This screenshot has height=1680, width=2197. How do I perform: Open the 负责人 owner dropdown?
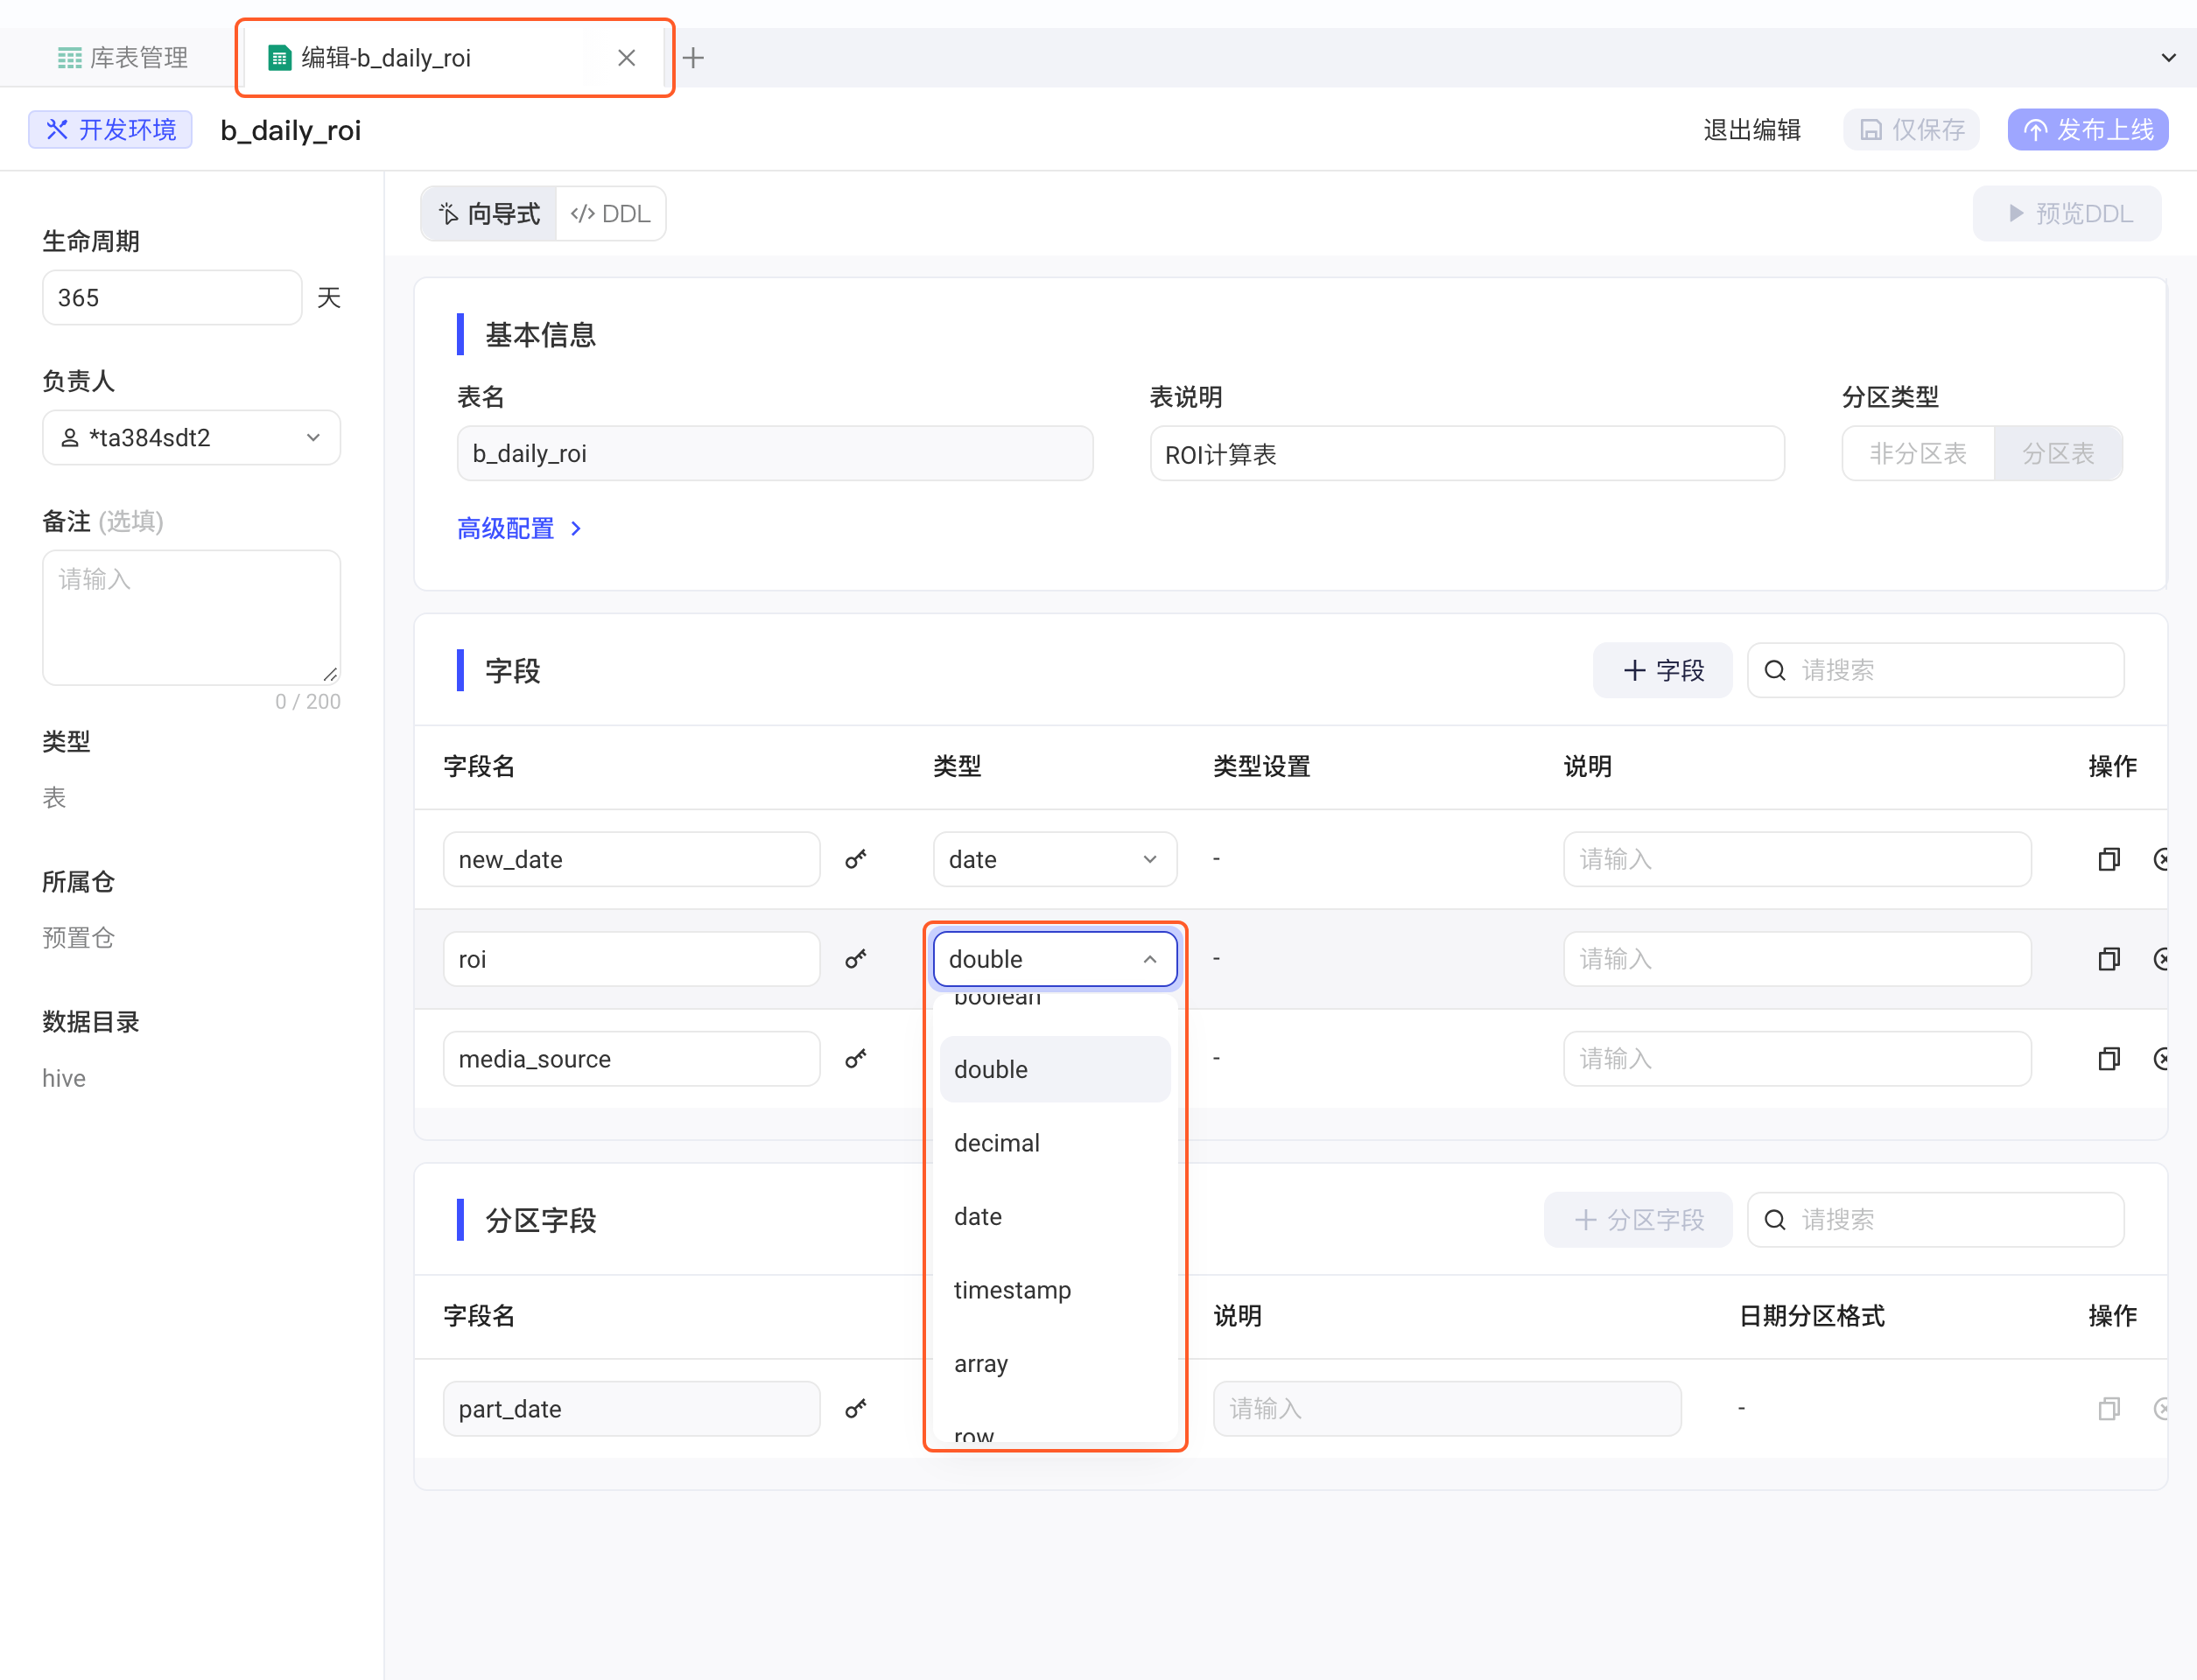[191, 438]
